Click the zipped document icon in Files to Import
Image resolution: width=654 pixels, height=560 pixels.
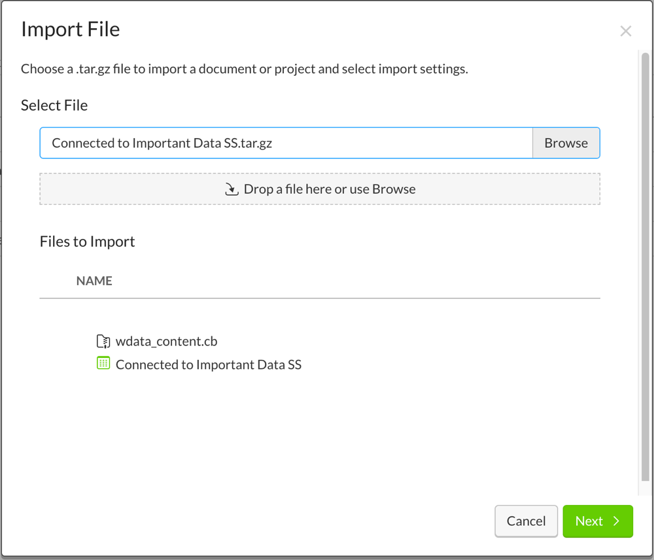(x=103, y=341)
